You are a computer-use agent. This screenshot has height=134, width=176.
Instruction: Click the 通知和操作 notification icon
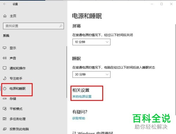[5, 68]
